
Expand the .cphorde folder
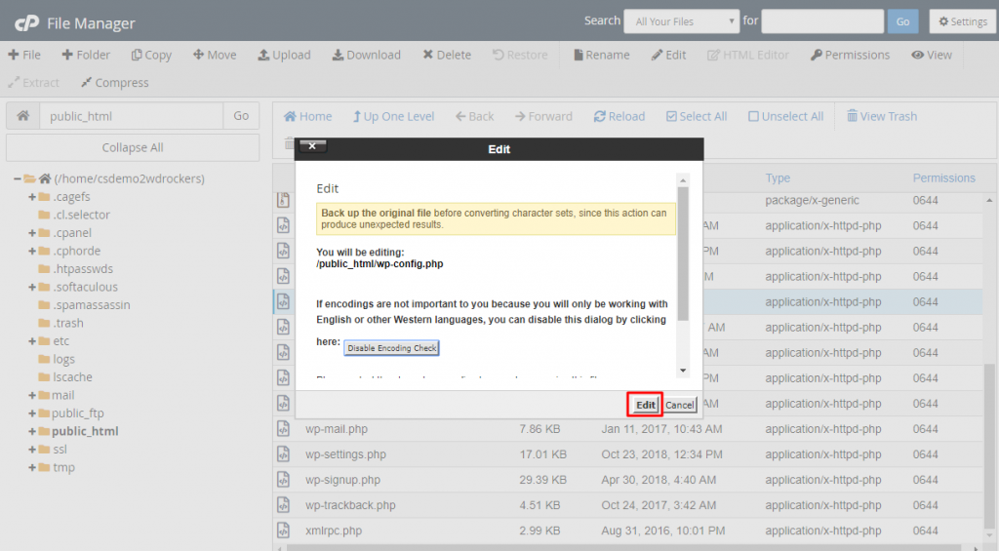pyautogui.click(x=32, y=251)
